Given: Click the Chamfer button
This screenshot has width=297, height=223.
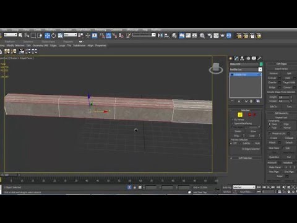Looking at the screenshot, I should [x=272, y=82].
